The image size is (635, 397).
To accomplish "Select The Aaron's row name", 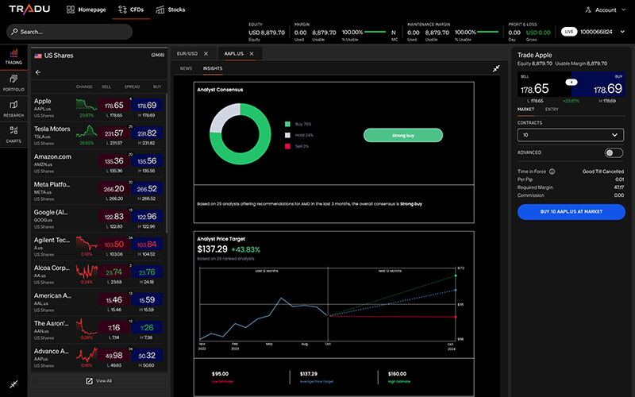I will (x=52, y=323).
